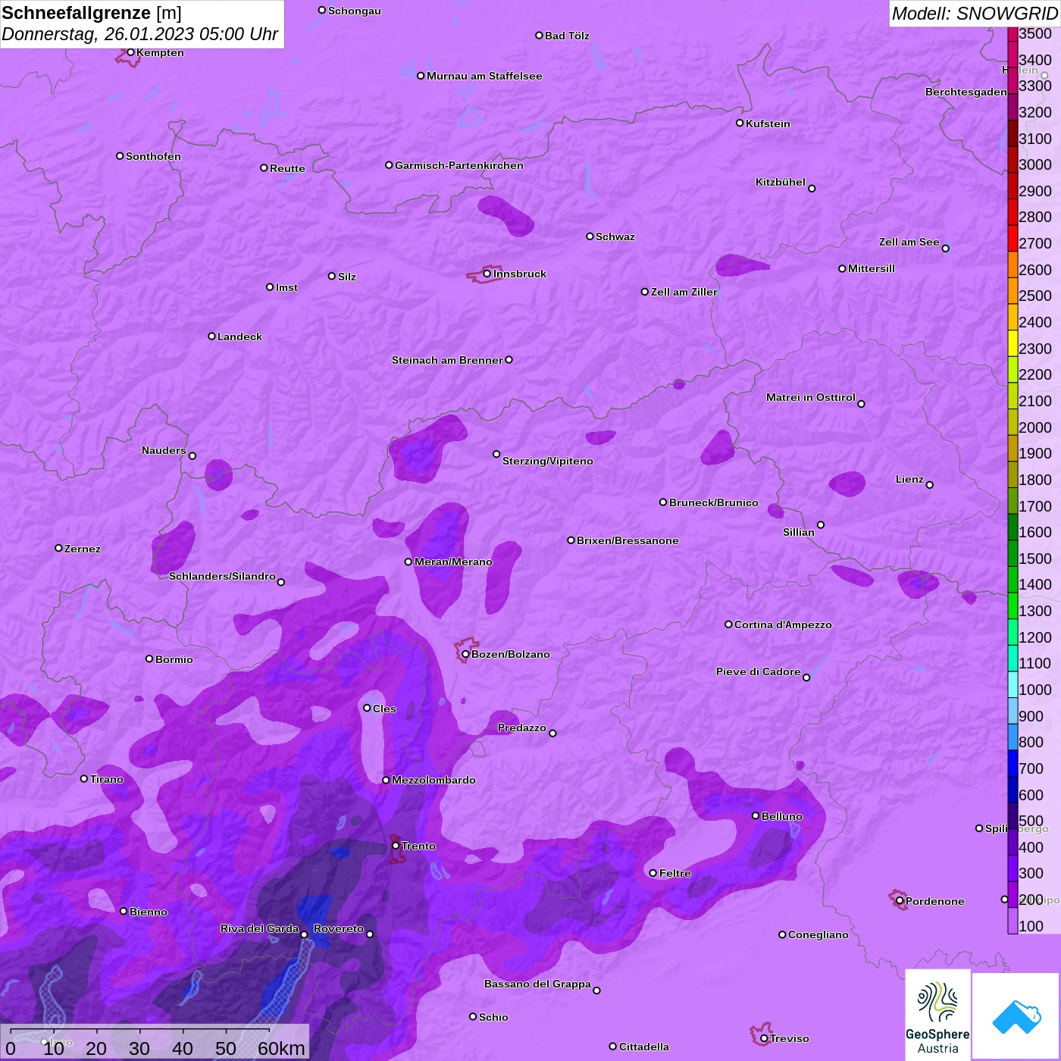
Task: Click the Feltre marker dot
Action: 653,873
